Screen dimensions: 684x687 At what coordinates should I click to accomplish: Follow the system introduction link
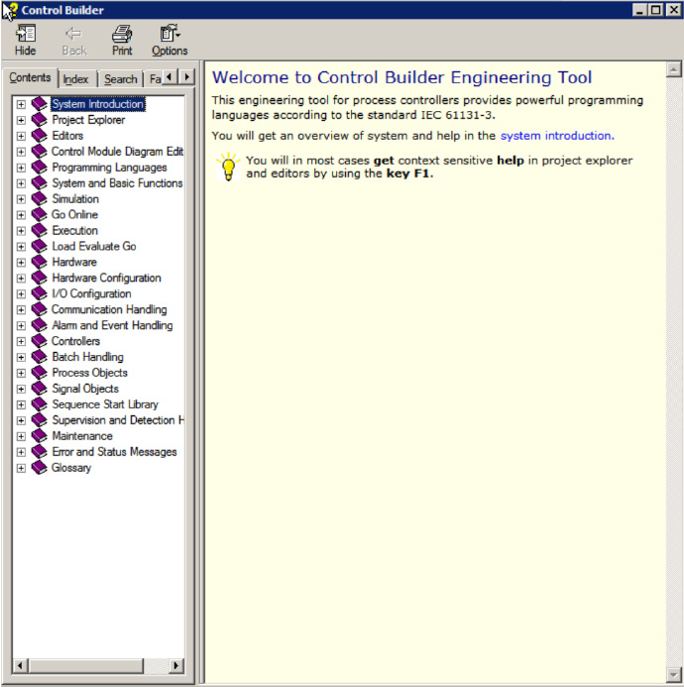coord(557,136)
